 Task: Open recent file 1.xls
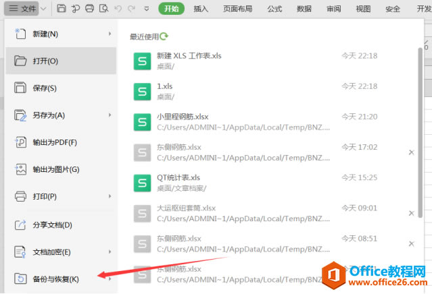(274, 92)
